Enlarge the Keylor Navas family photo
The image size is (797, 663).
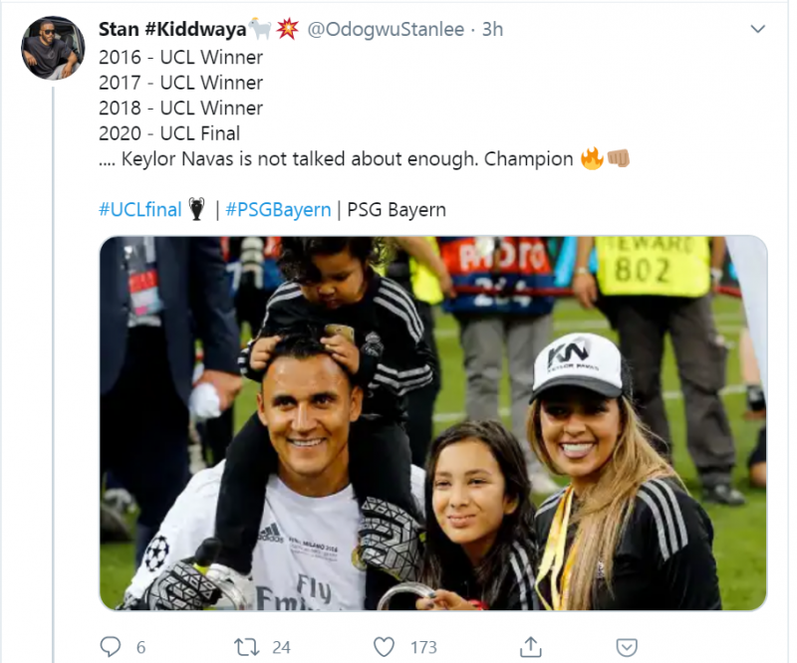(x=432, y=423)
